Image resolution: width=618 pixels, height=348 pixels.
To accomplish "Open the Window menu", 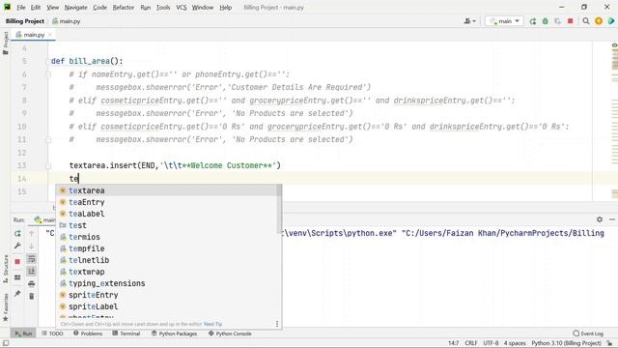I will pos(203,8).
